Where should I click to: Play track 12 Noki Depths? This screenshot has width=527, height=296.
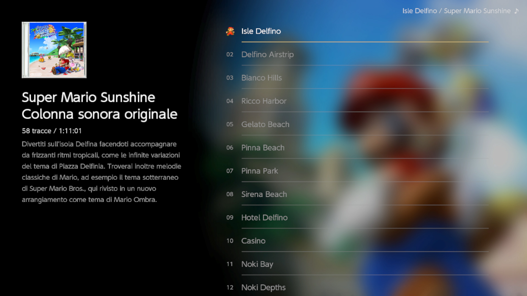tap(263, 288)
